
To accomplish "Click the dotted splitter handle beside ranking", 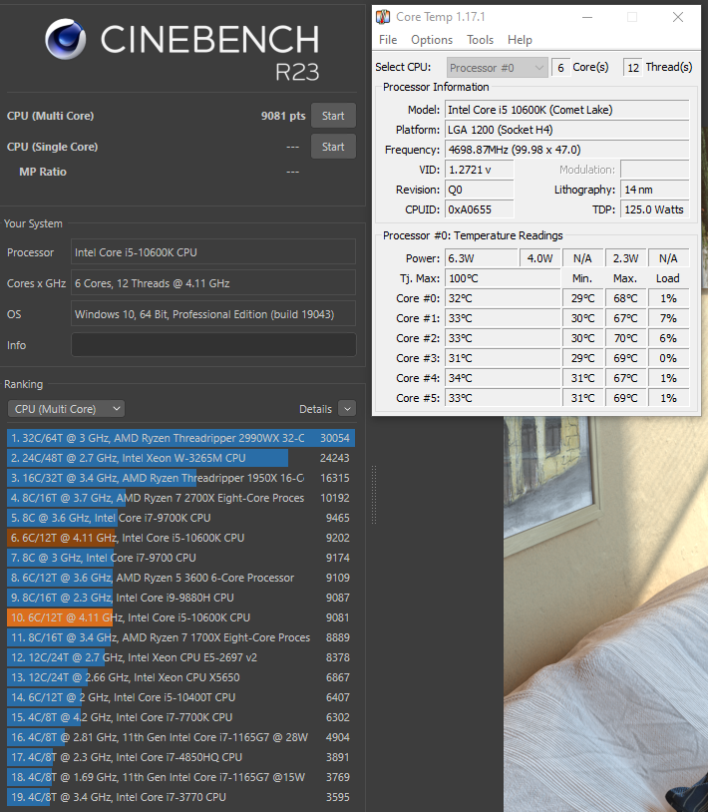I will [374, 495].
